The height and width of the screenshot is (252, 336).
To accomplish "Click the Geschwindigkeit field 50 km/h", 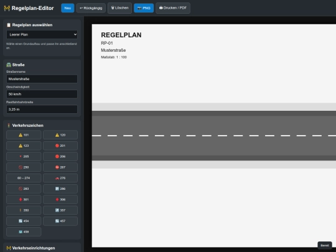I will tap(42, 94).
